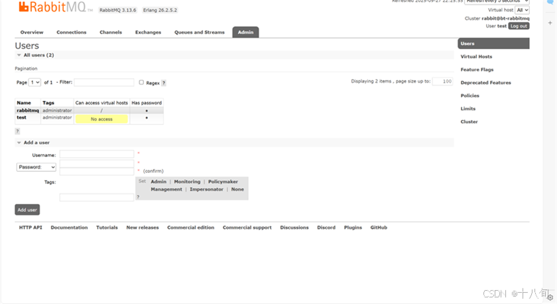Click the Add user button

(x=27, y=210)
